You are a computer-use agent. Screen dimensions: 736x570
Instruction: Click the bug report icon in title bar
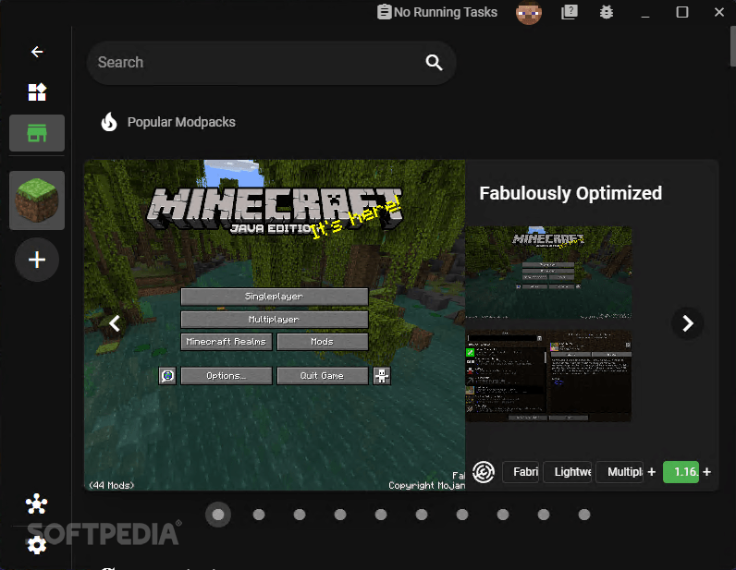(607, 12)
